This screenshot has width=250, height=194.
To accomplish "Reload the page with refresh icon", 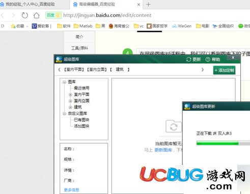I will pos(25,15).
